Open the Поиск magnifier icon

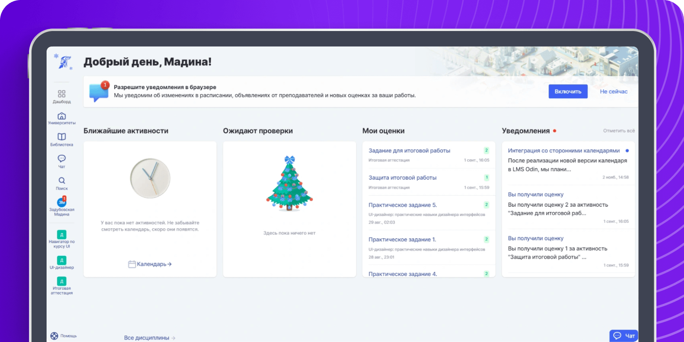(x=62, y=180)
